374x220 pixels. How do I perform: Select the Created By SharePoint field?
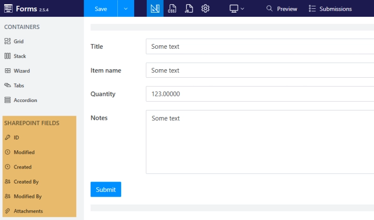click(26, 182)
